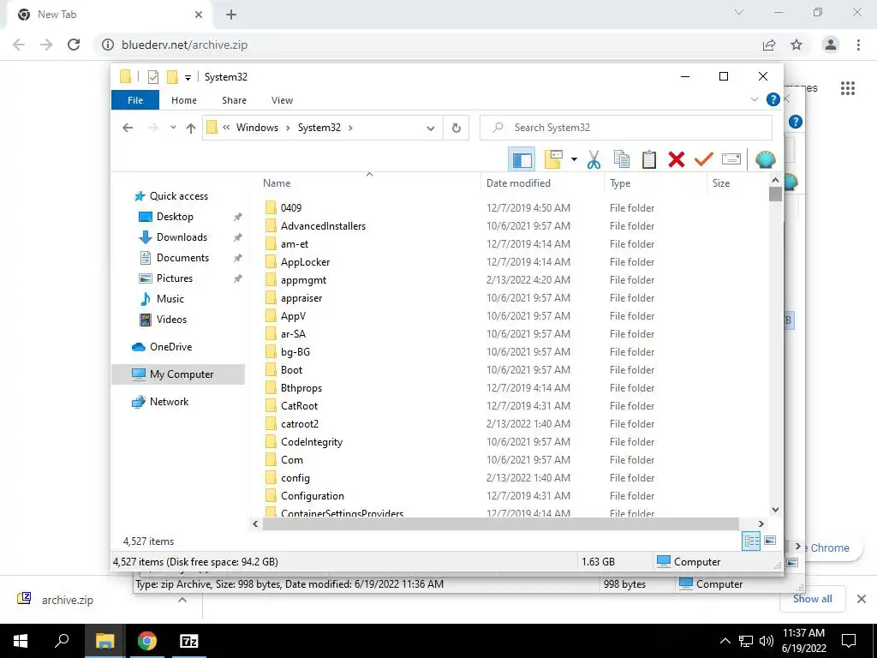Open the dropdown arrow beside move-to icon
877x658 pixels.
[x=574, y=160]
